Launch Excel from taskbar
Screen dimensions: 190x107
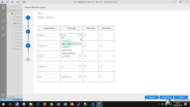(58, 104)
